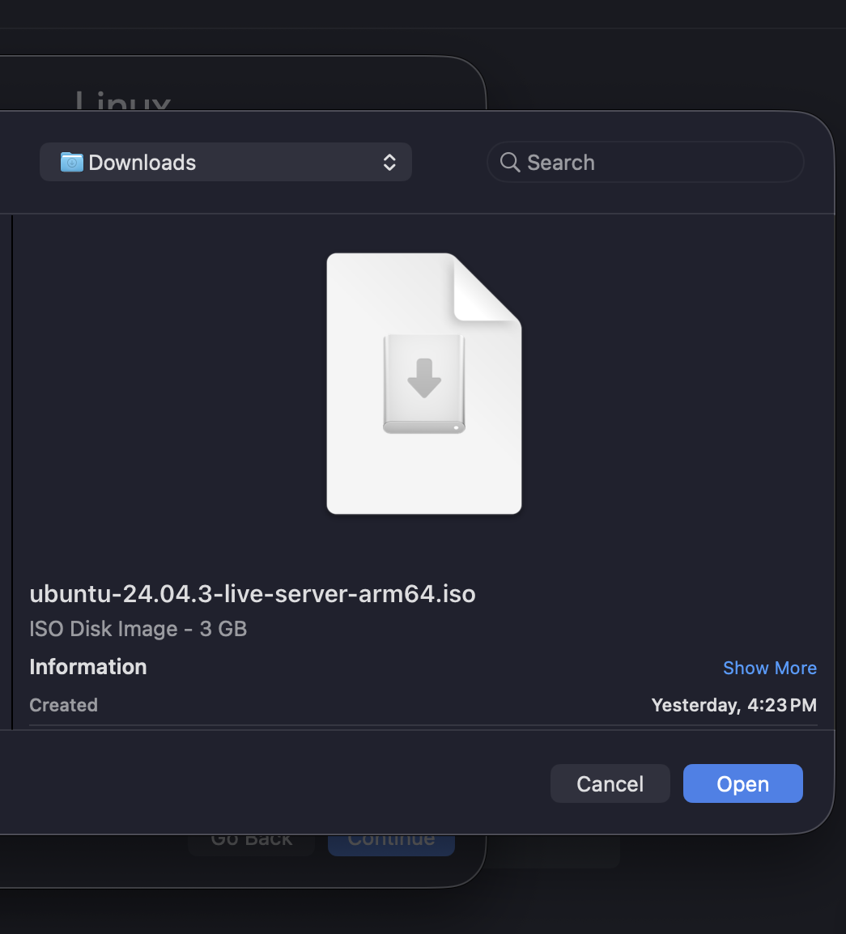
Task: Open the Downloads location dropdown
Action: point(226,162)
